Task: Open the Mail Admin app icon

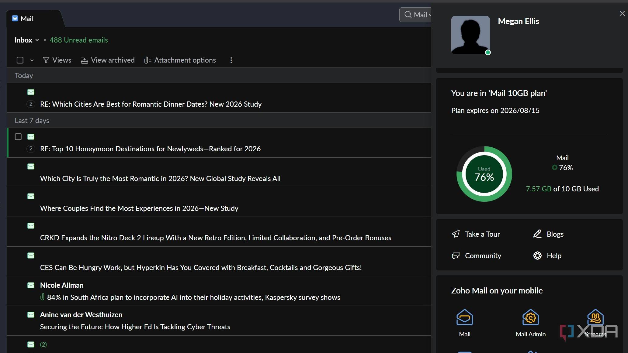Action: coord(530,318)
